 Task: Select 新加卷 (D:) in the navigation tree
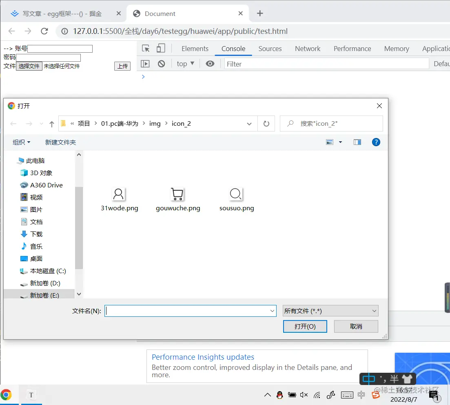click(40, 283)
